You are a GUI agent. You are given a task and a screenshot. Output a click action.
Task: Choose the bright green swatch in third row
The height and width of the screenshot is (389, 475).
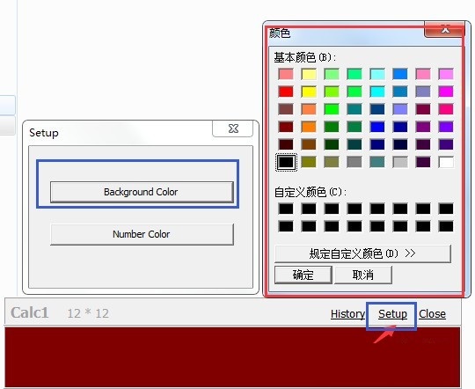coord(332,109)
